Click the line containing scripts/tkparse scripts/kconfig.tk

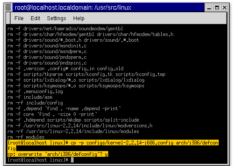click(86, 74)
